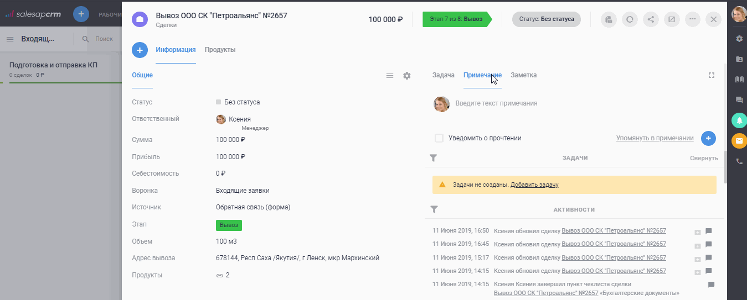Open the mail icon in right sidebar
This screenshot has height=300, width=747.
pos(739,141)
